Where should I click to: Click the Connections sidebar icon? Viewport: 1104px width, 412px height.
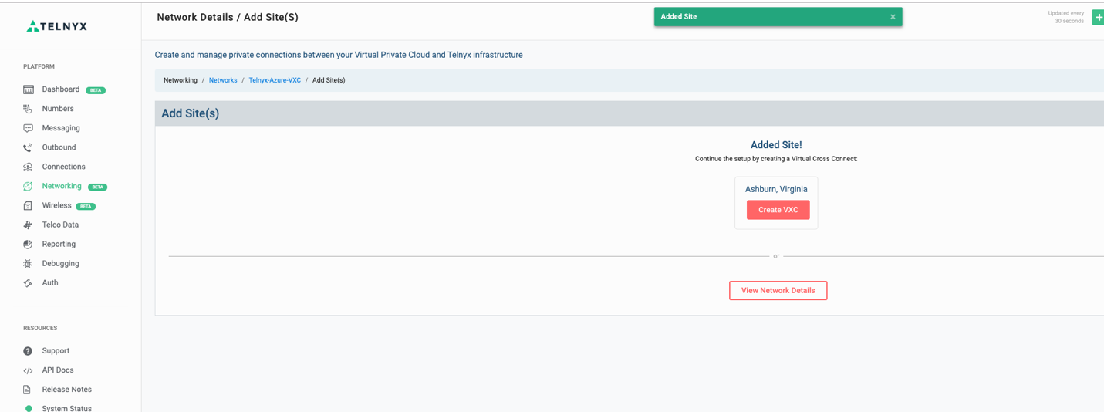pos(28,167)
